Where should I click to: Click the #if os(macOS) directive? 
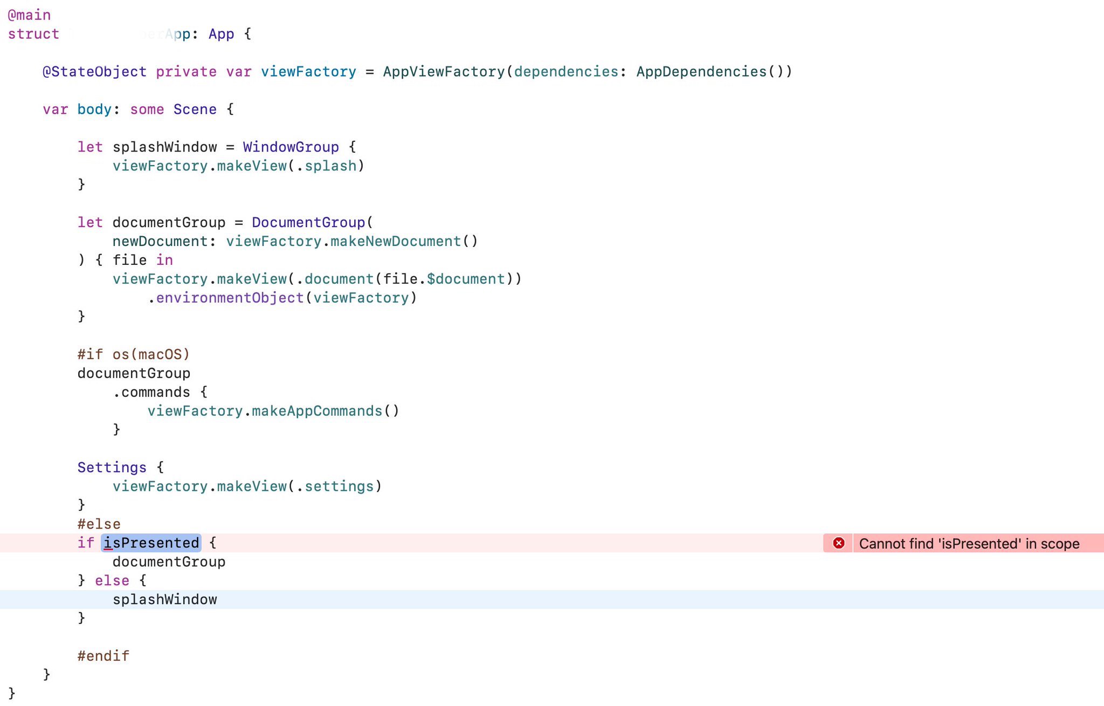[x=133, y=354]
